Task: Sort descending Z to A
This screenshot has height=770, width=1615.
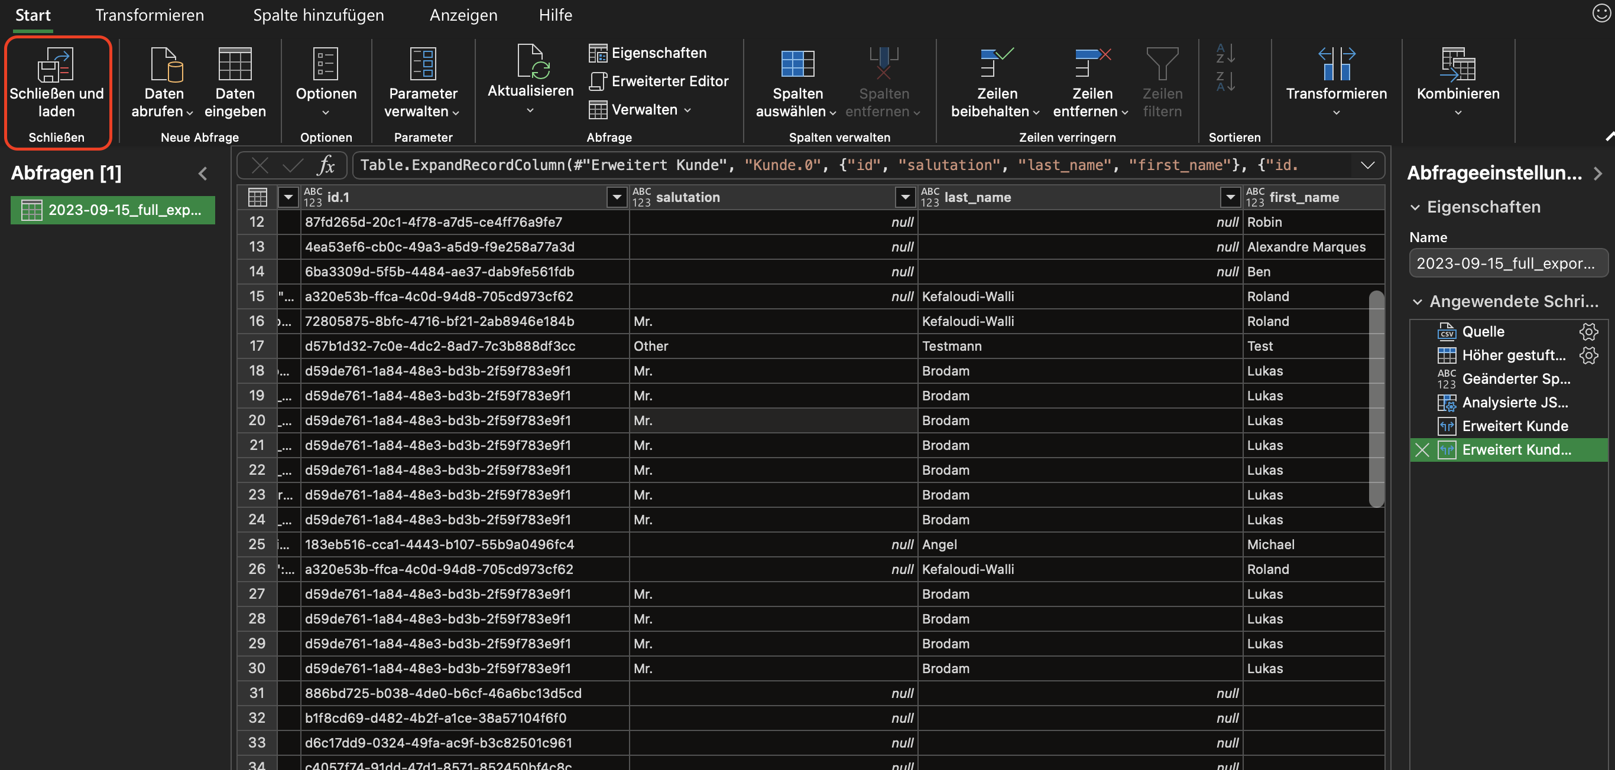Action: tap(1225, 81)
